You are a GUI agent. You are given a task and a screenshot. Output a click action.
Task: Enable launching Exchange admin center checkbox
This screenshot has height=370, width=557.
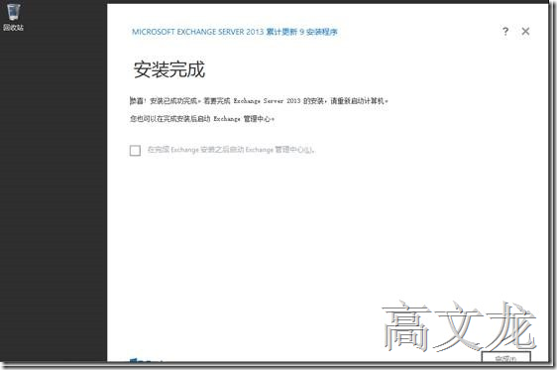pyautogui.click(x=135, y=150)
